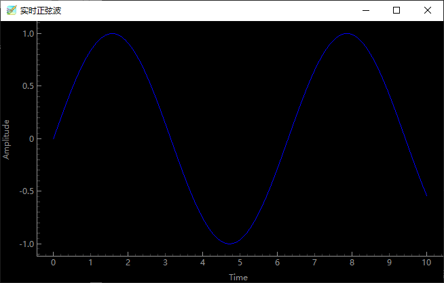444x283 pixels.
Task: Click the 10 tick label on the Time axis
Action: click(426, 263)
